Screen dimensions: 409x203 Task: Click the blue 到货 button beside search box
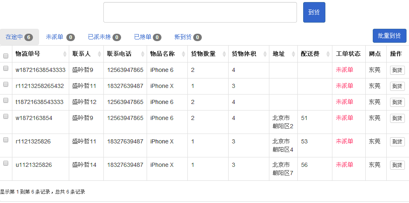point(314,12)
